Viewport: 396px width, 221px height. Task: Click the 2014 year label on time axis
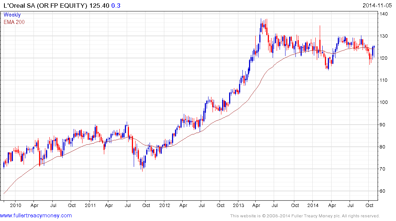pyautogui.click(x=313, y=205)
